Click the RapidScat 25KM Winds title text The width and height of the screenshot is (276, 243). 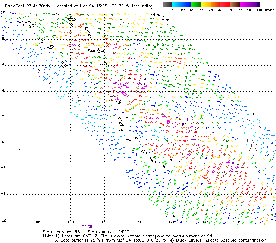[x=28, y=6]
